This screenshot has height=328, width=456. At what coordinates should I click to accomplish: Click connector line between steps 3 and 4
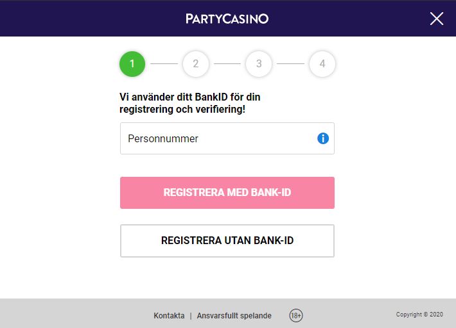click(290, 63)
